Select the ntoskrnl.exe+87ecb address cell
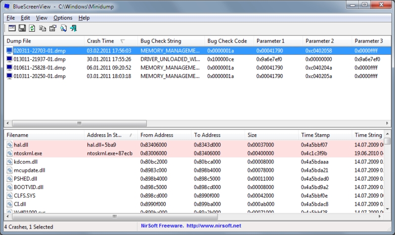 pos(110,154)
